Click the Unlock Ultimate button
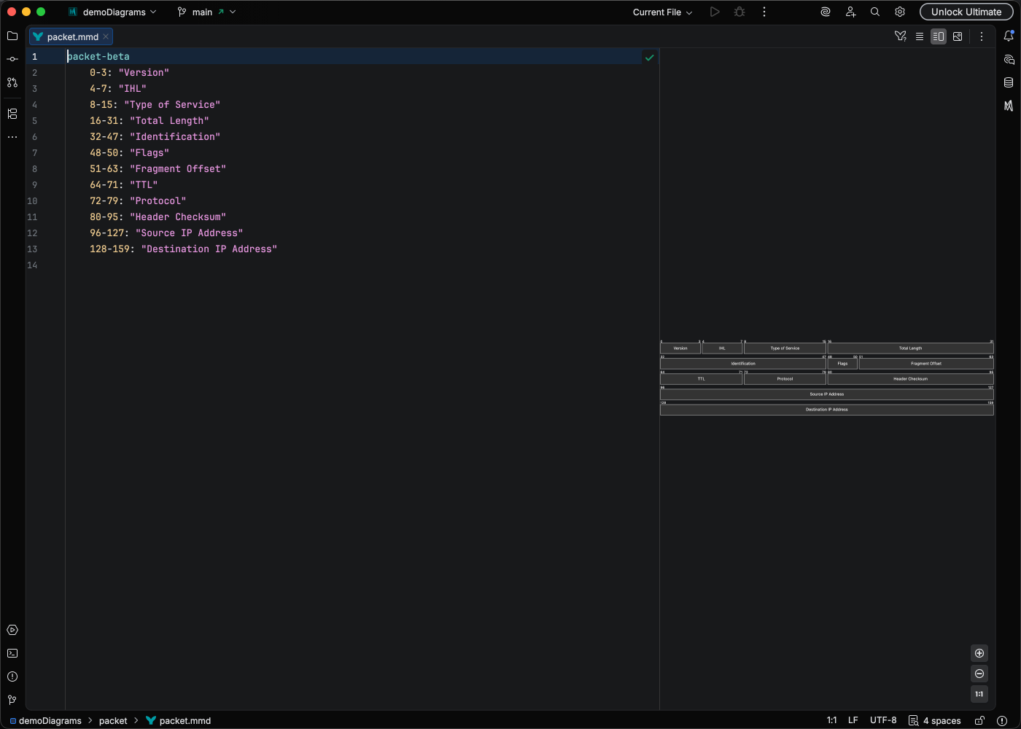The height and width of the screenshot is (729, 1021). 966,12
